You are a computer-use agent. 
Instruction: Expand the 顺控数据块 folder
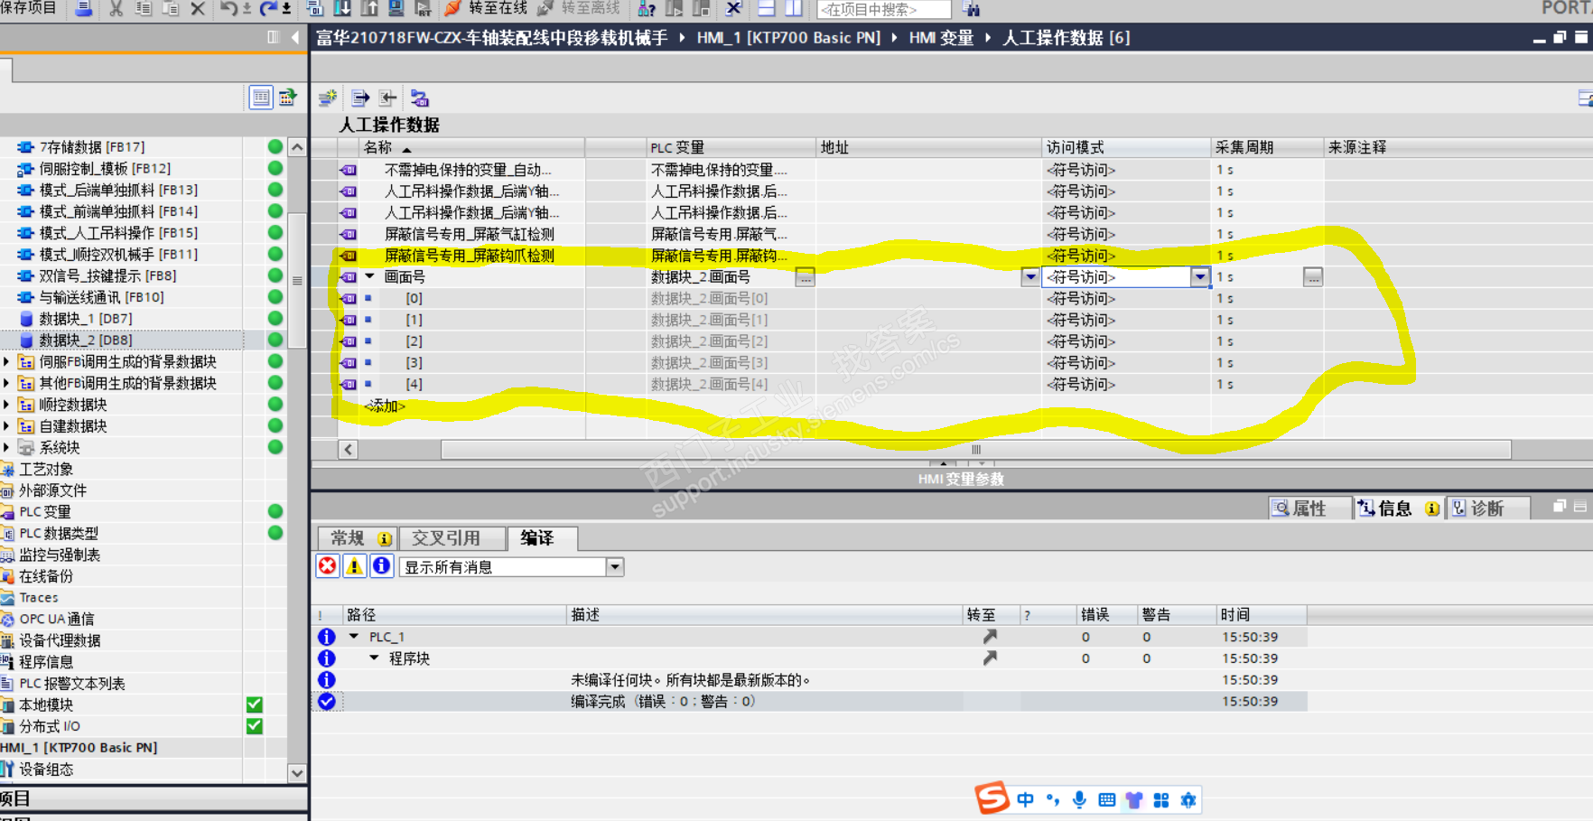(7, 405)
